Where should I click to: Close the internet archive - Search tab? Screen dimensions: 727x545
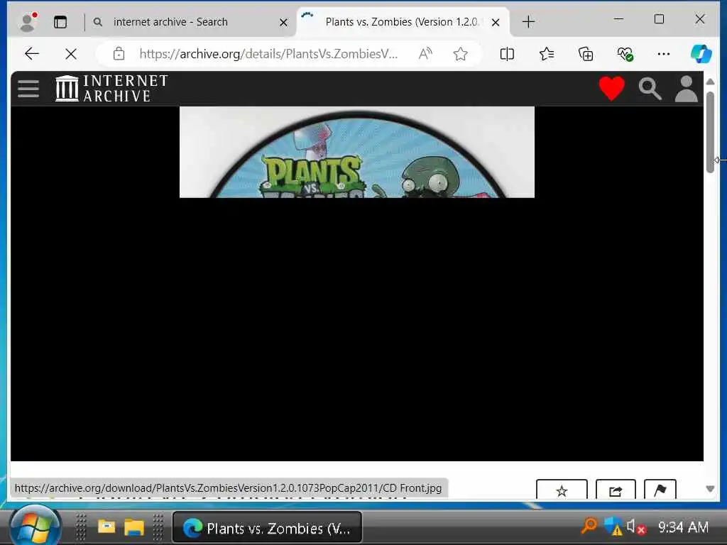tap(283, 22)
